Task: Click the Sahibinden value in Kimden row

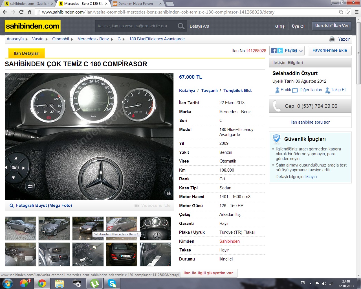Action: 230,241
